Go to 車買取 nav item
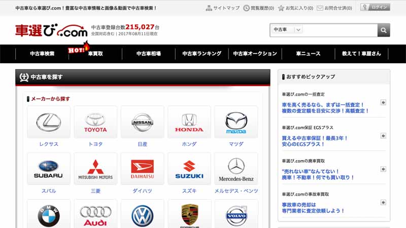The width and height of the screenshot is (406, 228). (95, 54)
